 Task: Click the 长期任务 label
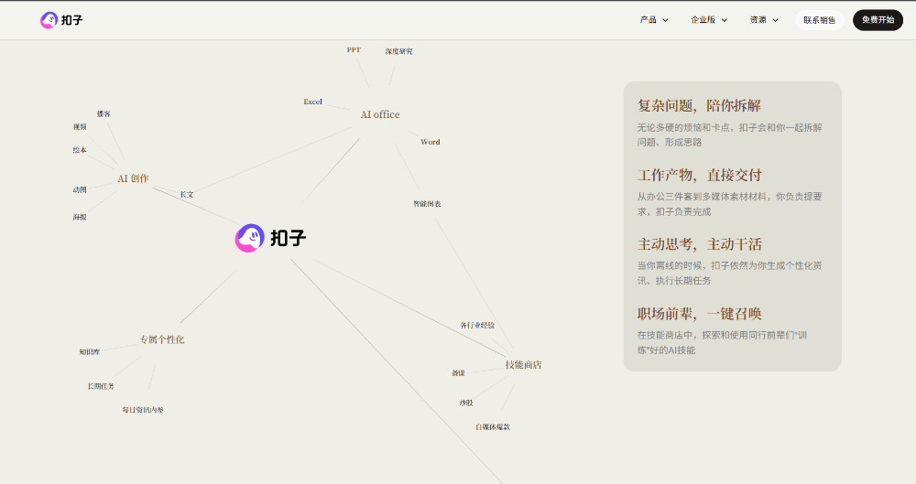101,386
